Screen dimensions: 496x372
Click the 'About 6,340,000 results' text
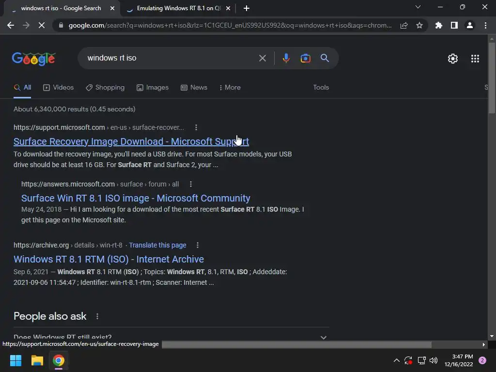74,109
